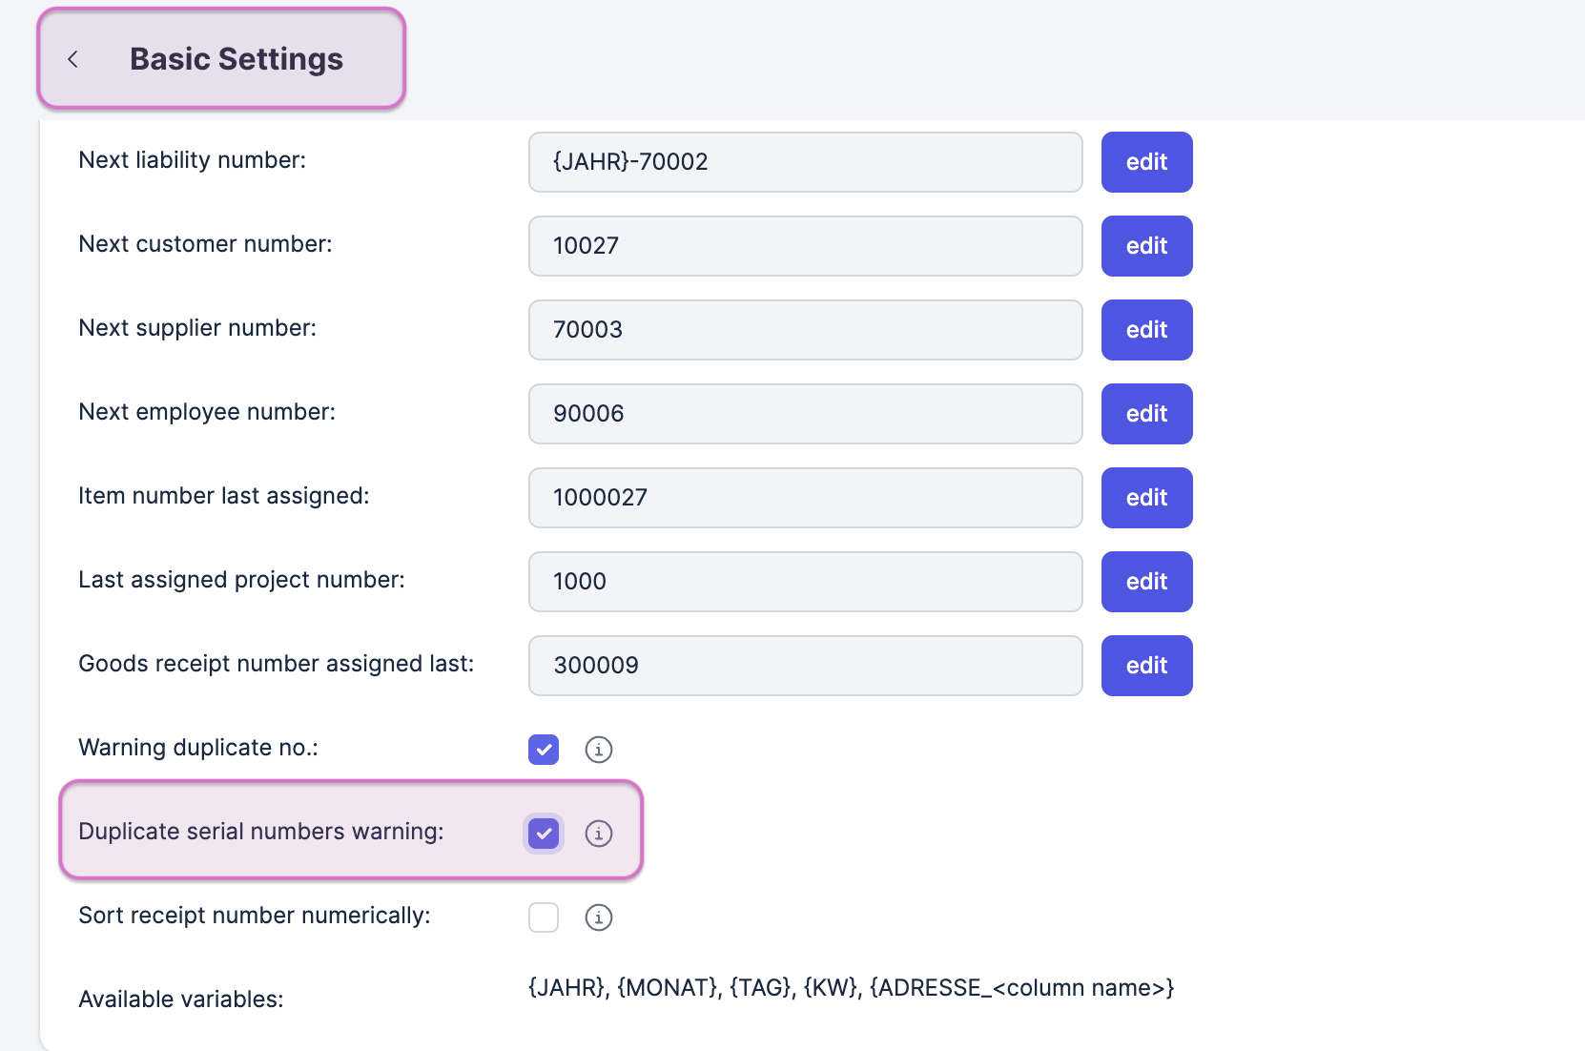Open info icon for Warning duplicate no.
This screenshot has width=1585, height=1051.
(x=599, y=750)
